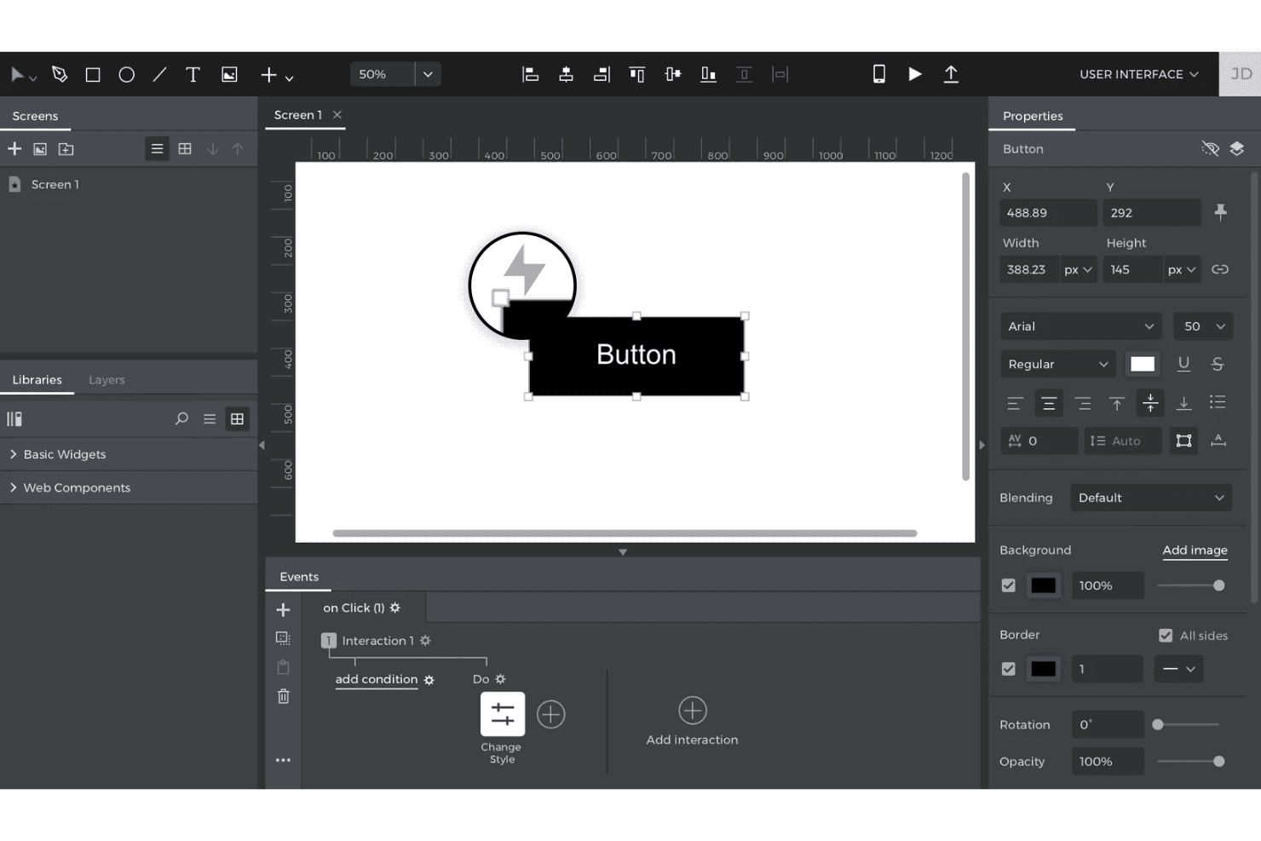Apply strikethrough text formatting

click(1218, 364)
